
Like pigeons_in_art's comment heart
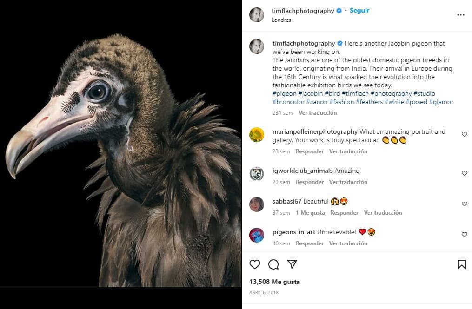coord(464,235)
